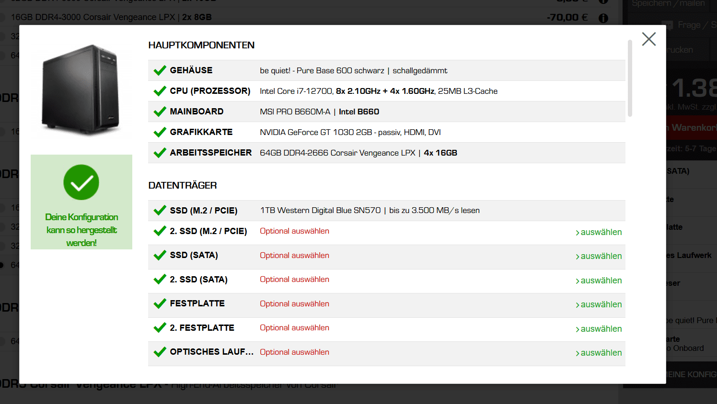Click the large green configuration-valid check circle
The height and width of the screenshot is (404, 717).
[81, 182]
